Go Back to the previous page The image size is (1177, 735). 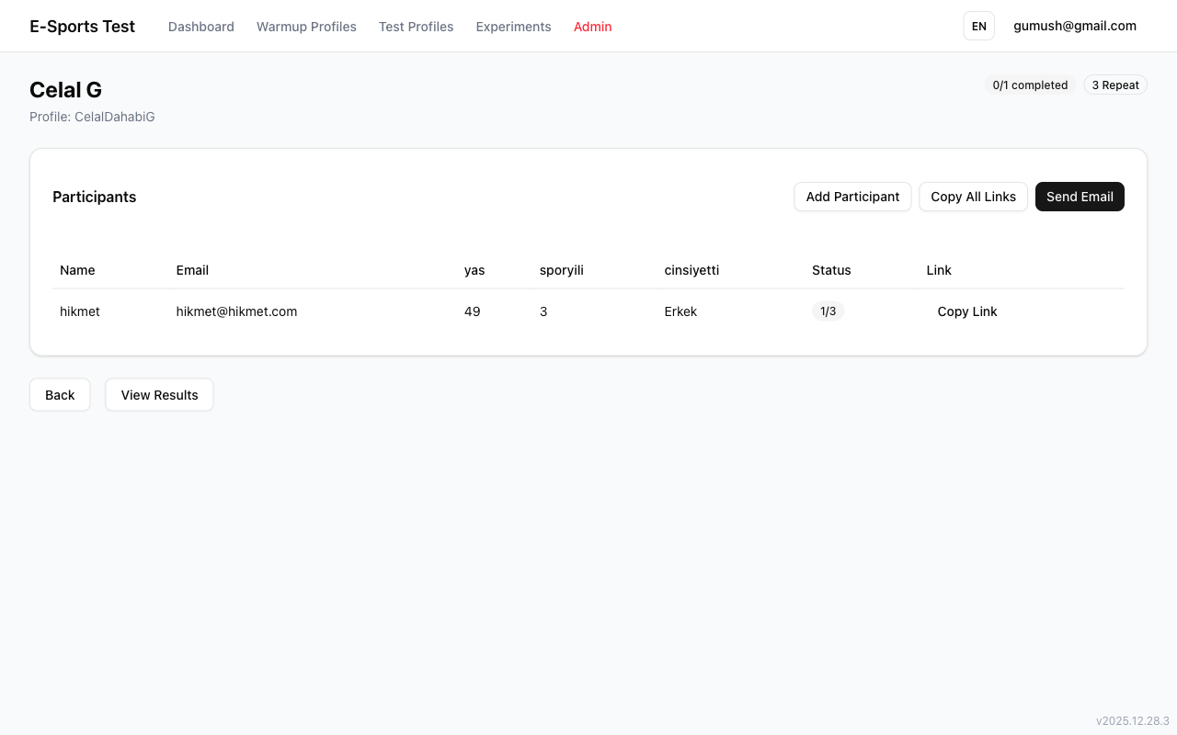click(60, 395)
